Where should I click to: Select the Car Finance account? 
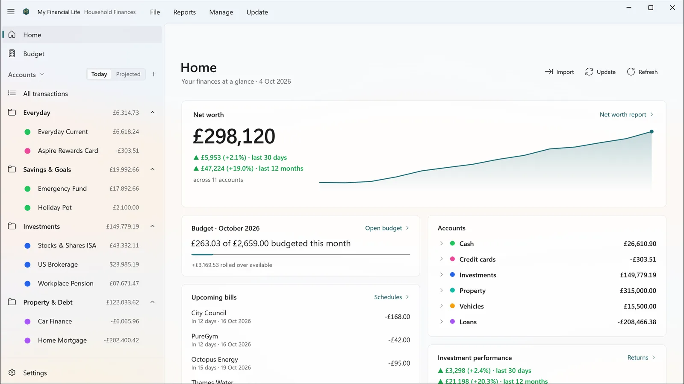tap(82, 321)
